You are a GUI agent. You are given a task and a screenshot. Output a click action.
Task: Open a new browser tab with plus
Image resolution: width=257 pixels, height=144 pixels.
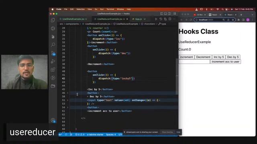tap(241, 15)
